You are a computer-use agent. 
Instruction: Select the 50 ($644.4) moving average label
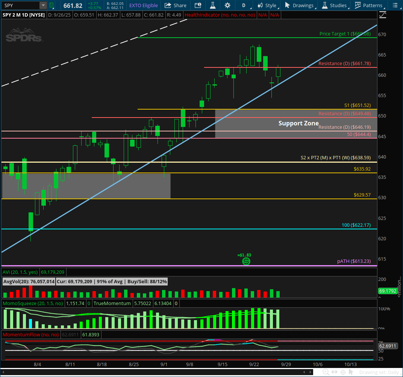pos(359,134)
